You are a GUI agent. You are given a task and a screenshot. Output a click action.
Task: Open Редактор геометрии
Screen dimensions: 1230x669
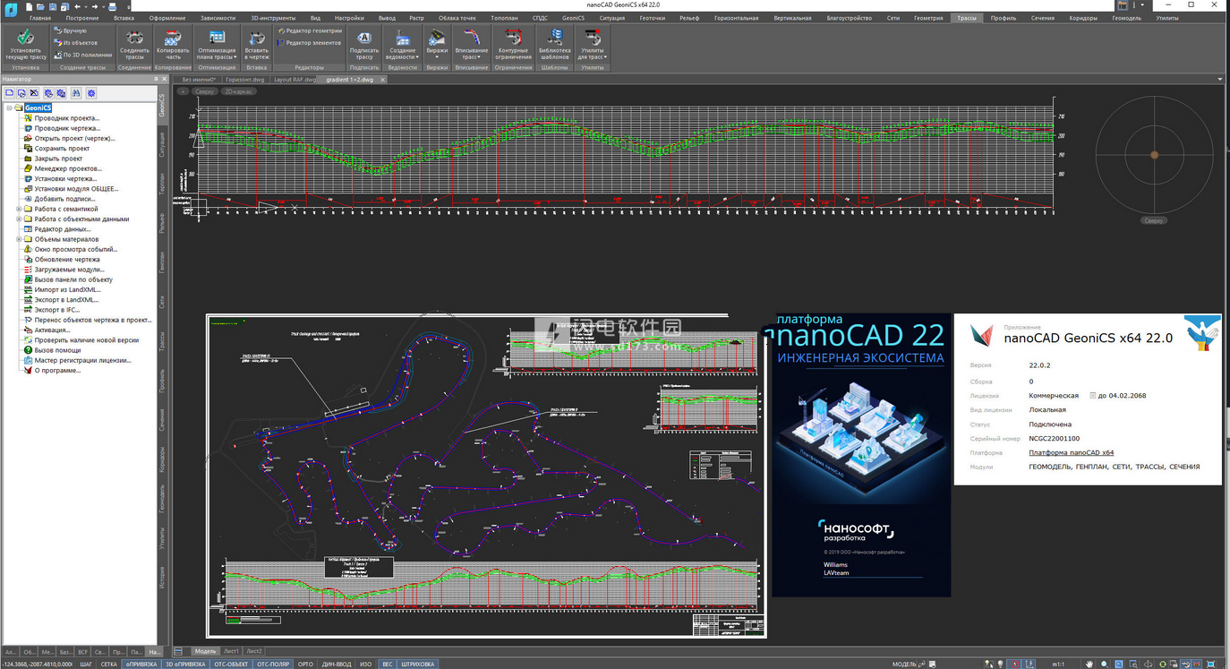coord(309,30)
